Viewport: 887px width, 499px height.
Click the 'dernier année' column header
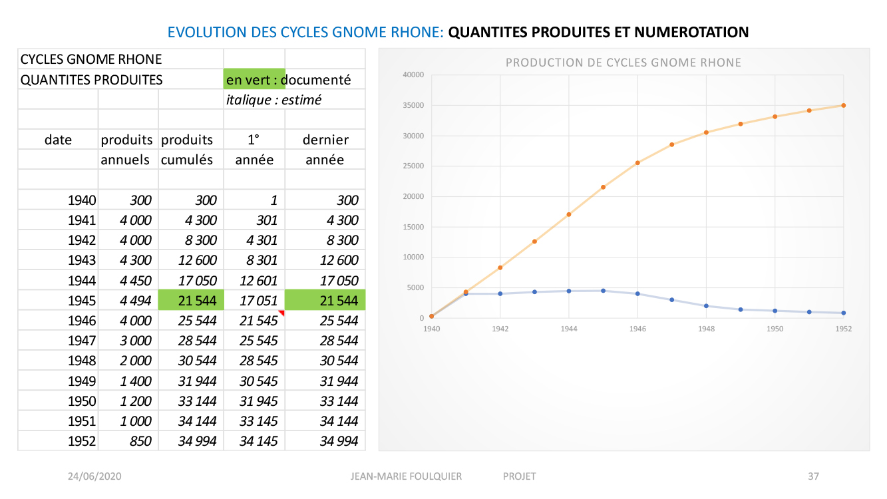(x=325, y=150)
